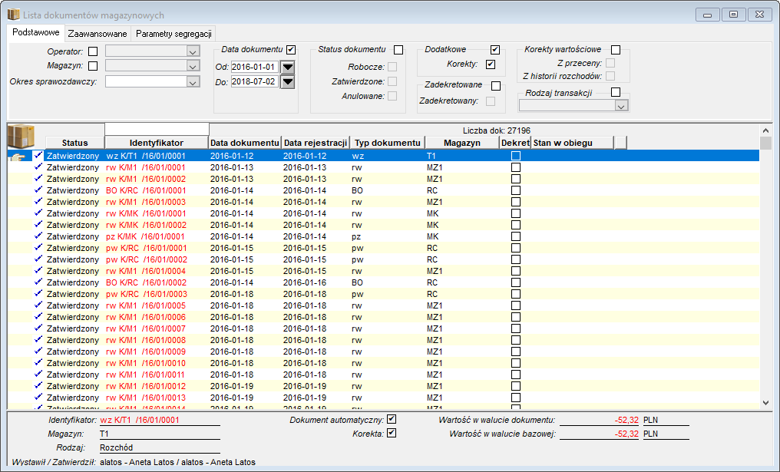Uncheck the Dodatkowe checkbox
Viewport: 780px width, 472px height.
[x=495, y=50]
